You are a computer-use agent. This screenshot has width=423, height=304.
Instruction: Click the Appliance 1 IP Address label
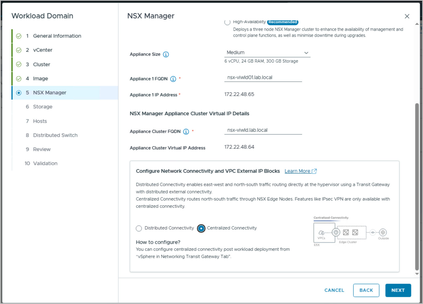[x=154, y=95]
